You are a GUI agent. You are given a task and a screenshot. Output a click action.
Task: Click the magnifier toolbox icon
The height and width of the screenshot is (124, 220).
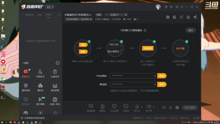click(x=55, y=113)
